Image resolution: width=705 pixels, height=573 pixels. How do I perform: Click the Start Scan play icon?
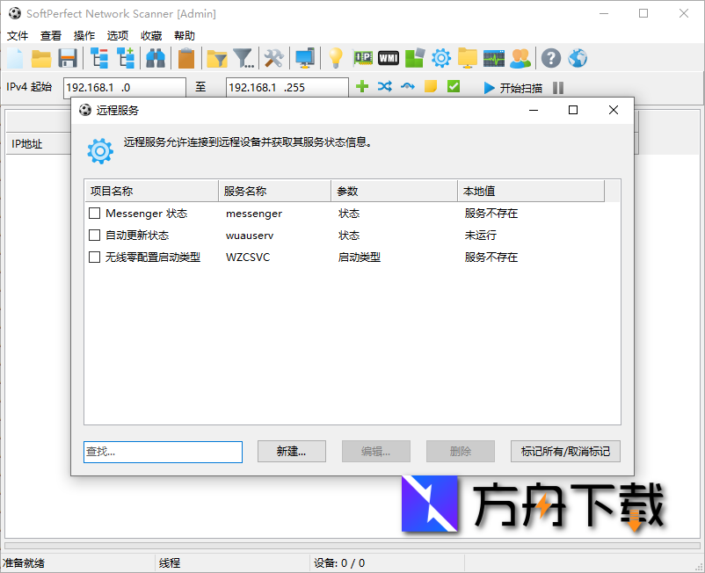488,87
